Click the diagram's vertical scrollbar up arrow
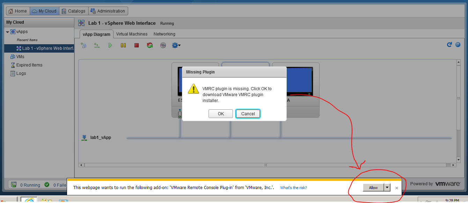 459,62
